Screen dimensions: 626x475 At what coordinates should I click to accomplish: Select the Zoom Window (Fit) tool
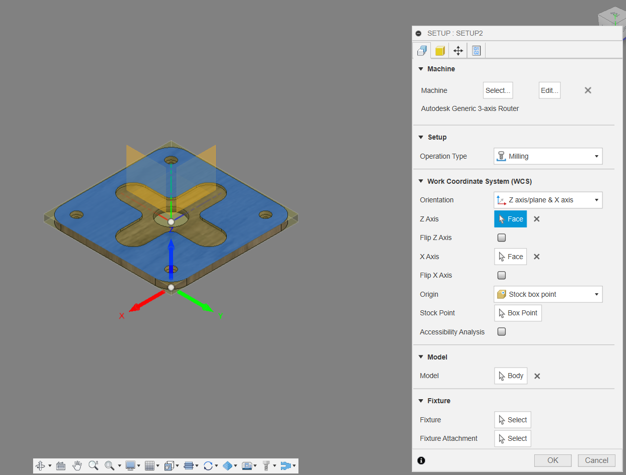point(110,466)
